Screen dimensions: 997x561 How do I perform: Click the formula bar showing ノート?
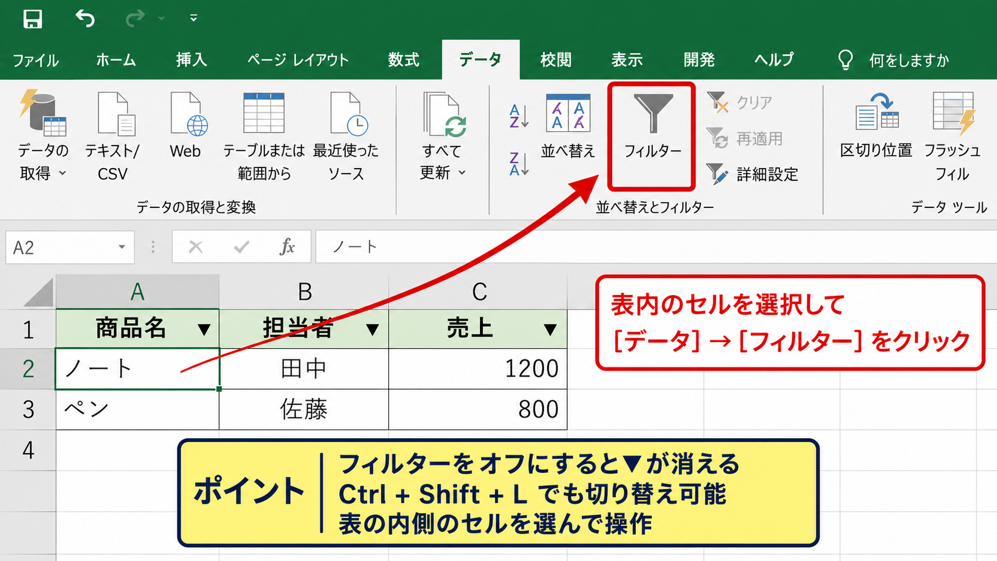656,247
